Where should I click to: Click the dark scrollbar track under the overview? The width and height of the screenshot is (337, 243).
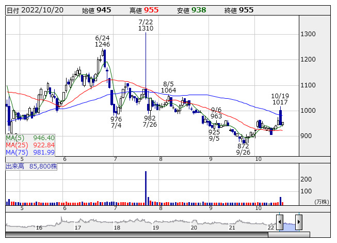[137, 235]
